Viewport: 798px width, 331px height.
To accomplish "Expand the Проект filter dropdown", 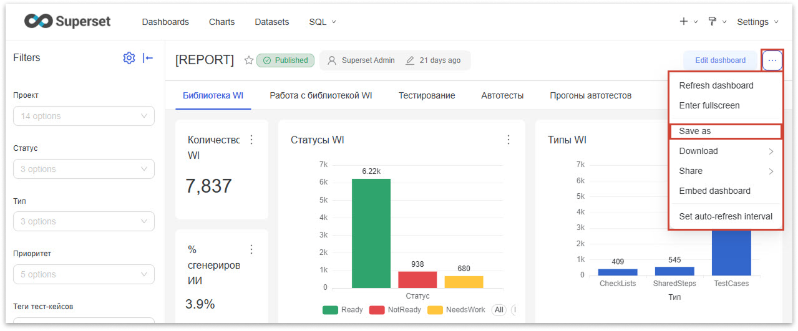I will click(84, 116).
